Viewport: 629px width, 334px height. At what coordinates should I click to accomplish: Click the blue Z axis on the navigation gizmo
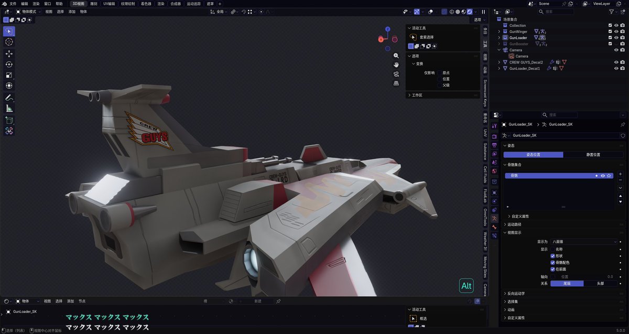coord(387,29)
